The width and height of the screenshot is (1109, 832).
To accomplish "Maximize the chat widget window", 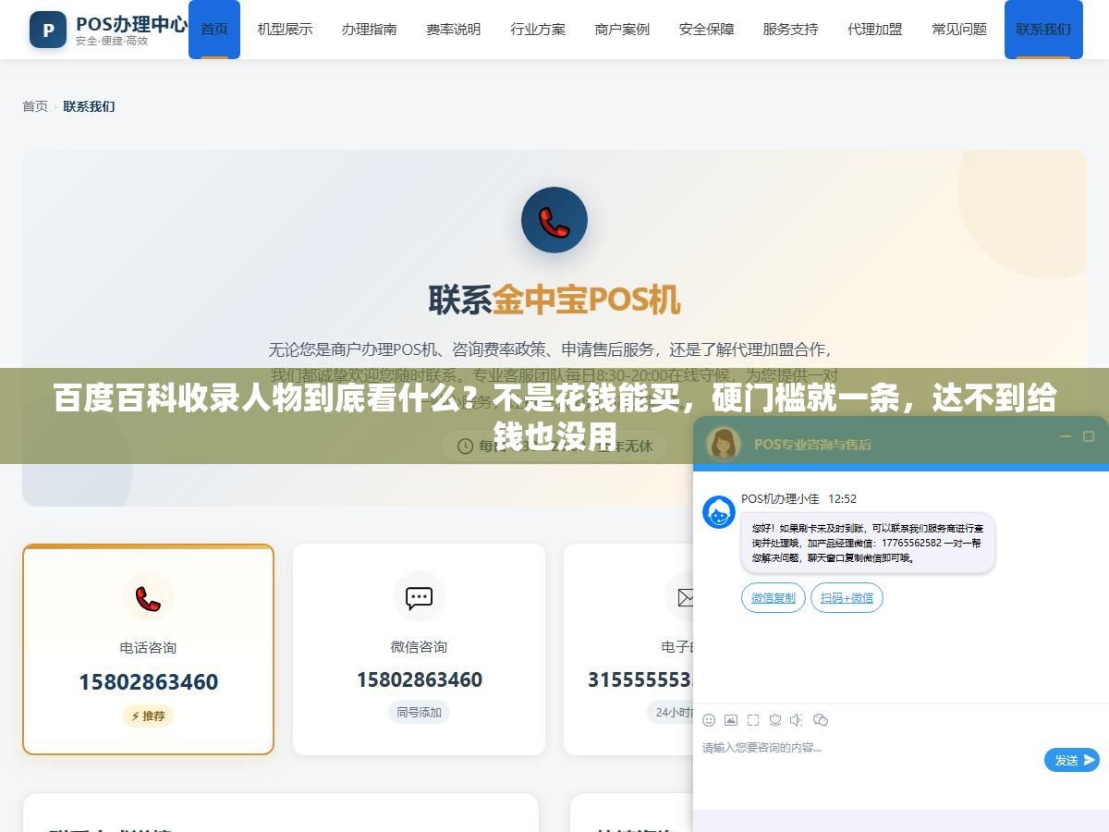I will 1088,436.
